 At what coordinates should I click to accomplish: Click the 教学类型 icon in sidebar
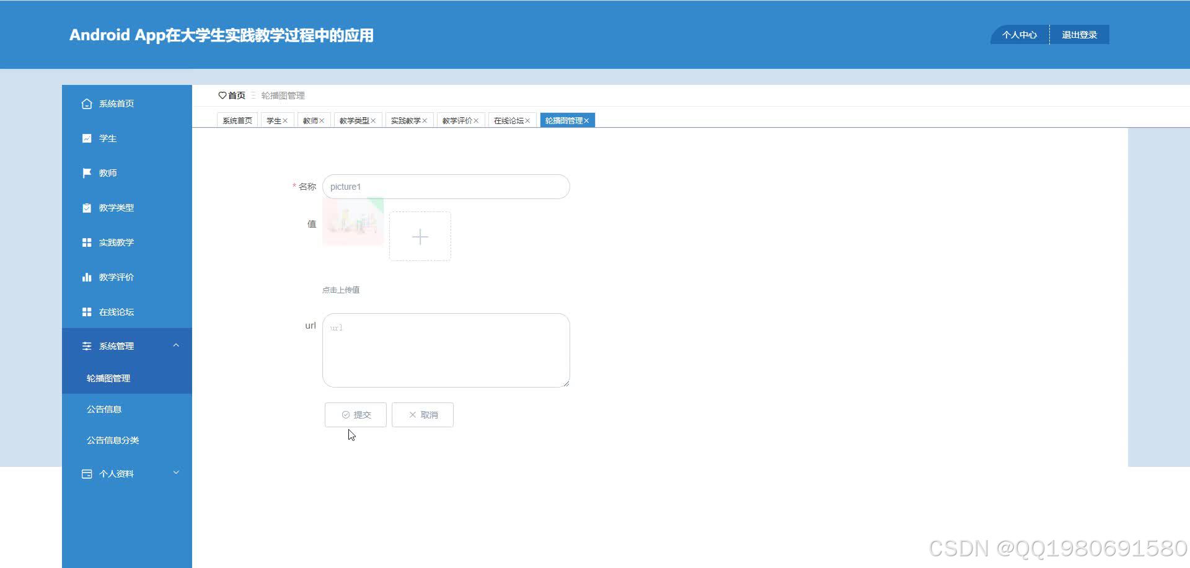pos(87,208)
